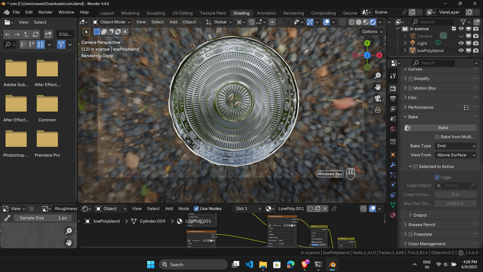Click the viewport zoom magnifier icon
Image resolution: width=483 pixels, height=272 pixels.
pos(378,76)
